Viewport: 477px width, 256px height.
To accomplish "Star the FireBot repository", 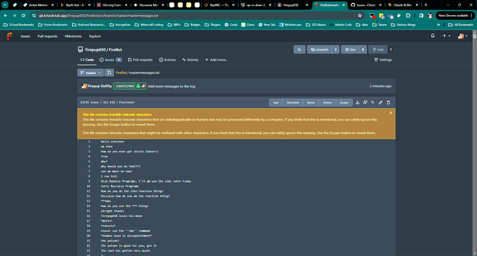I will pyautogui.click(x=350, y=49).
